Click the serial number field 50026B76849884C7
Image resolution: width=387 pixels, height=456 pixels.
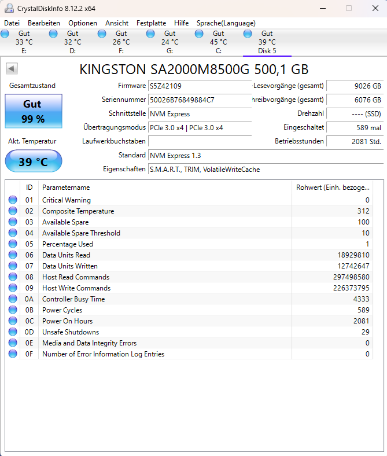click(200, 100)
